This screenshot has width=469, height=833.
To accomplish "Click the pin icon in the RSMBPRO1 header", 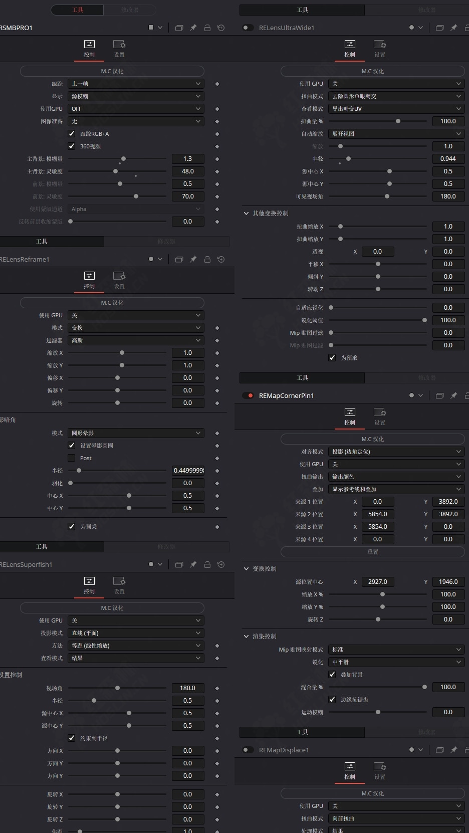I will pos(193,28).
